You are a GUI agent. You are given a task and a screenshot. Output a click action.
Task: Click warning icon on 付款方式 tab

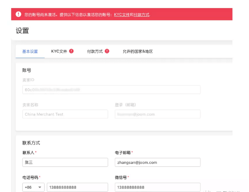[x=107, y=51]
